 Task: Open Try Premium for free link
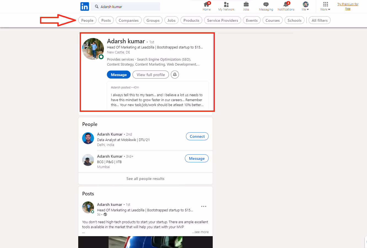348,6
